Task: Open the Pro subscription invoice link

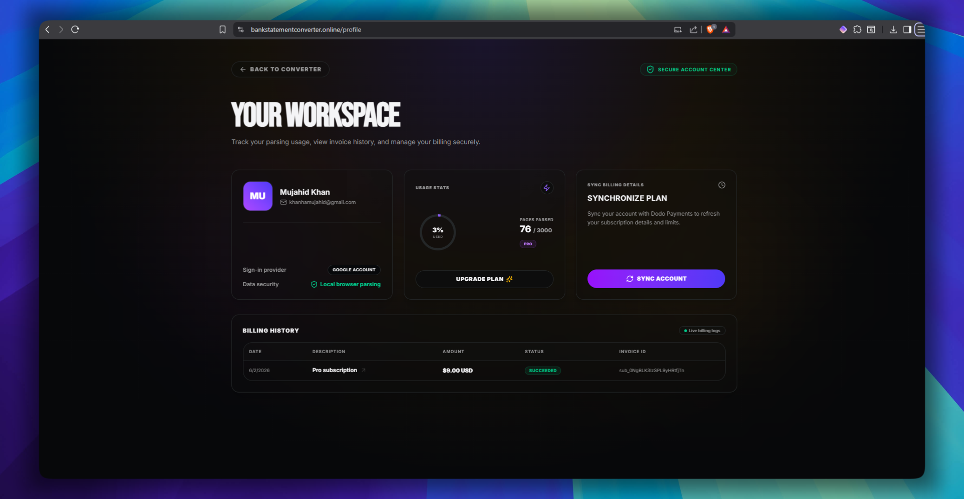Action: point(334,370)
